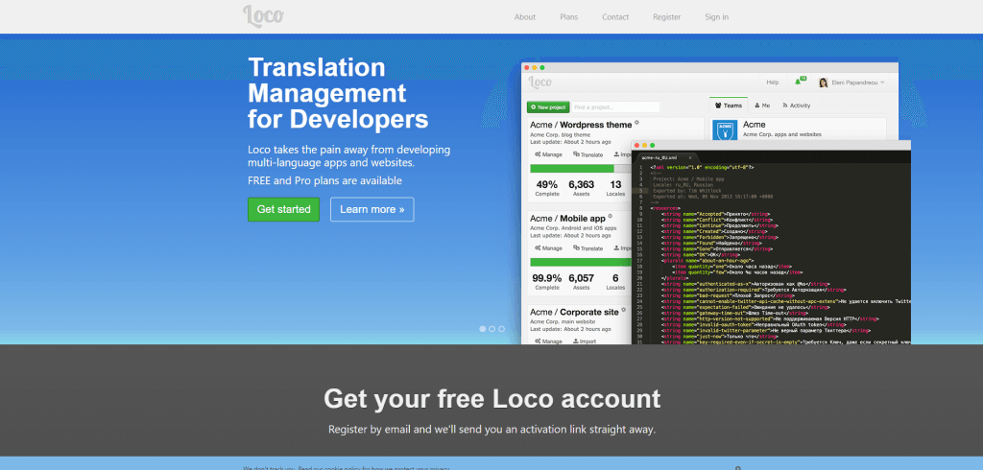Switch to the Activity tab
Viewport: 983px width, 470px height.
pyautogui.click(x=796, y=106)
